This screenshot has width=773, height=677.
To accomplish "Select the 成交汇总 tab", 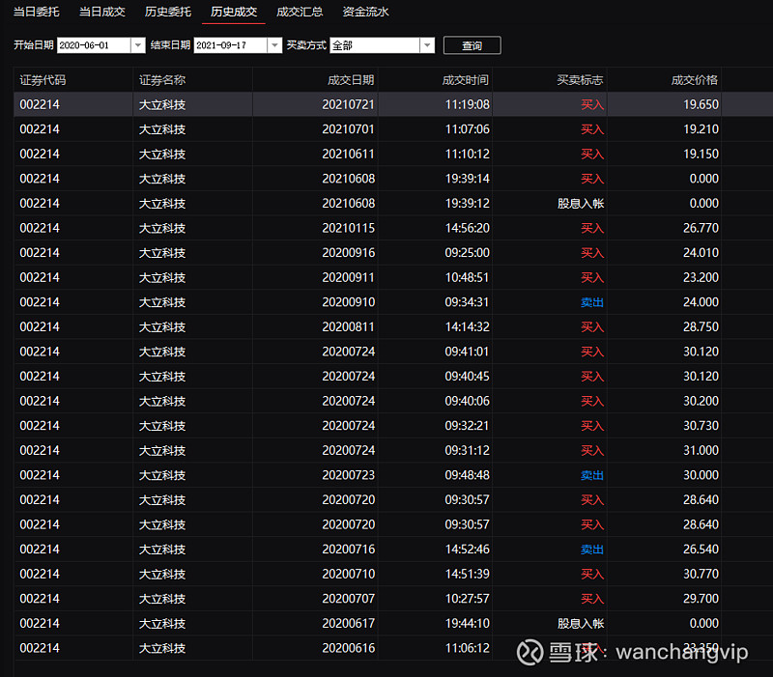I will [x=300, y=12].
